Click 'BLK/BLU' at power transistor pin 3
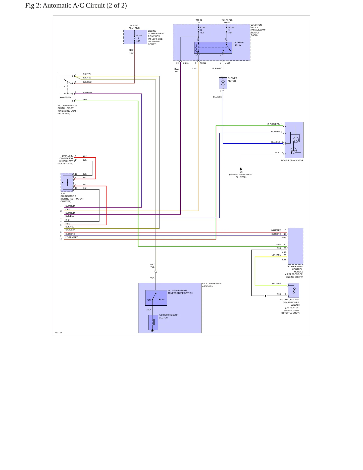Screen dimensions: 363x470 click(x=276, y=131)
